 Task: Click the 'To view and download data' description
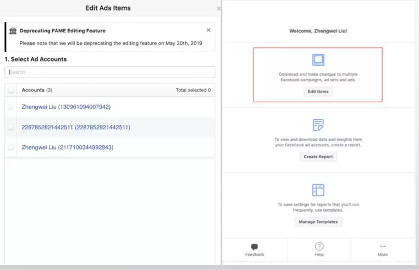[318, 142]
